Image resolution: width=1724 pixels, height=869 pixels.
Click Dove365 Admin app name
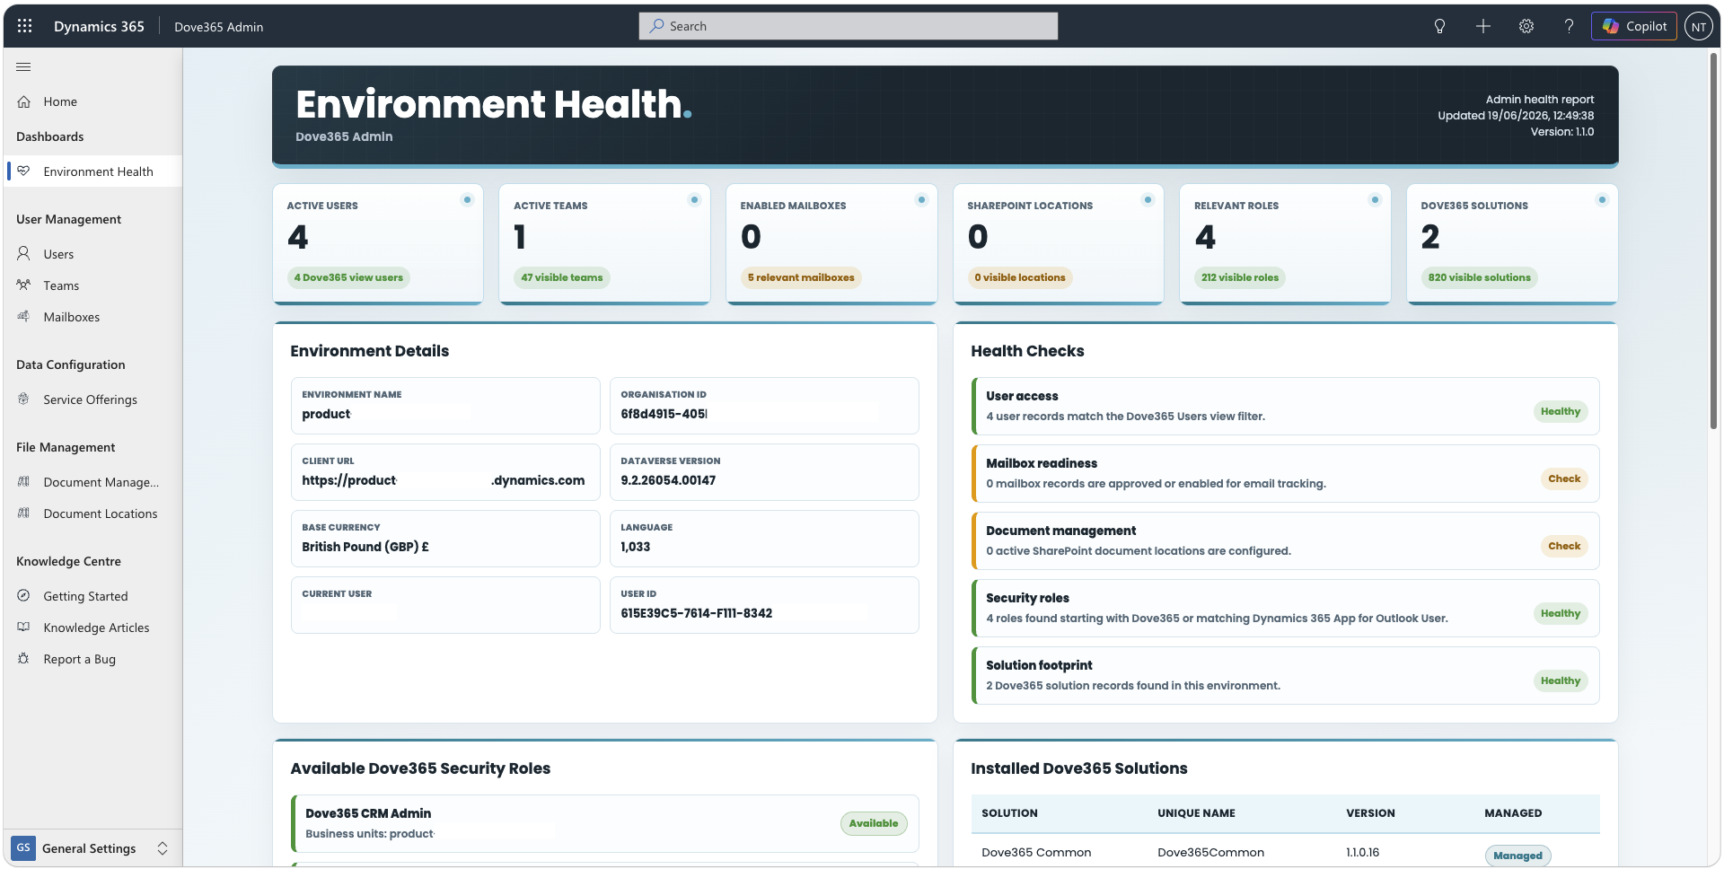218,27
